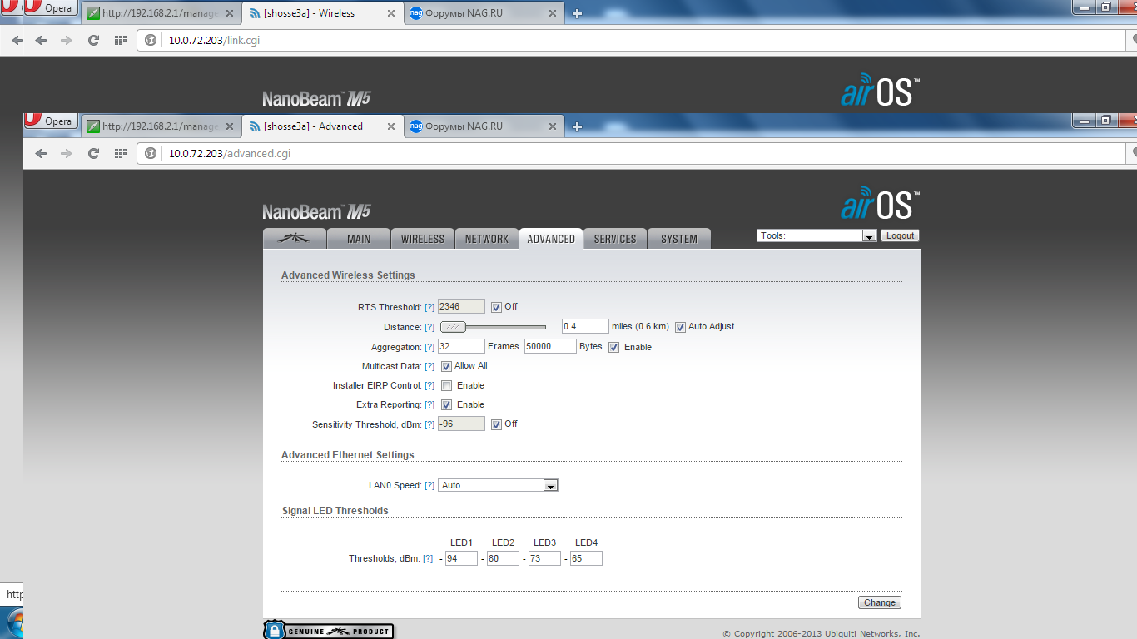Switch to Форумы NAG.RU tab in Advanced window
Screen dimensions: 1137x639
coord(485,126)
